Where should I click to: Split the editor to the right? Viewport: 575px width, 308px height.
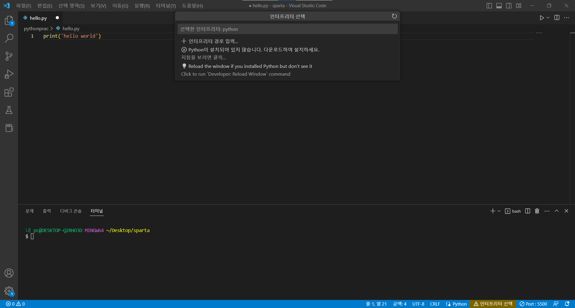pos(557,18)
